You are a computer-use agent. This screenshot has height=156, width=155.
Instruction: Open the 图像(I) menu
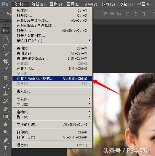[56, 4]
